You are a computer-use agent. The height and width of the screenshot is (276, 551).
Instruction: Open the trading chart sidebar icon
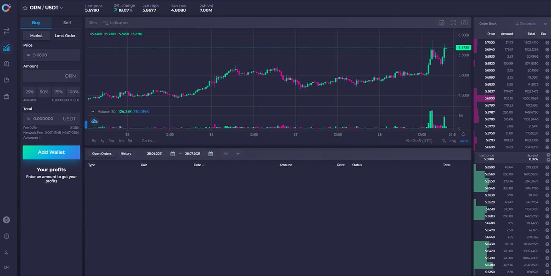(6, 47)
